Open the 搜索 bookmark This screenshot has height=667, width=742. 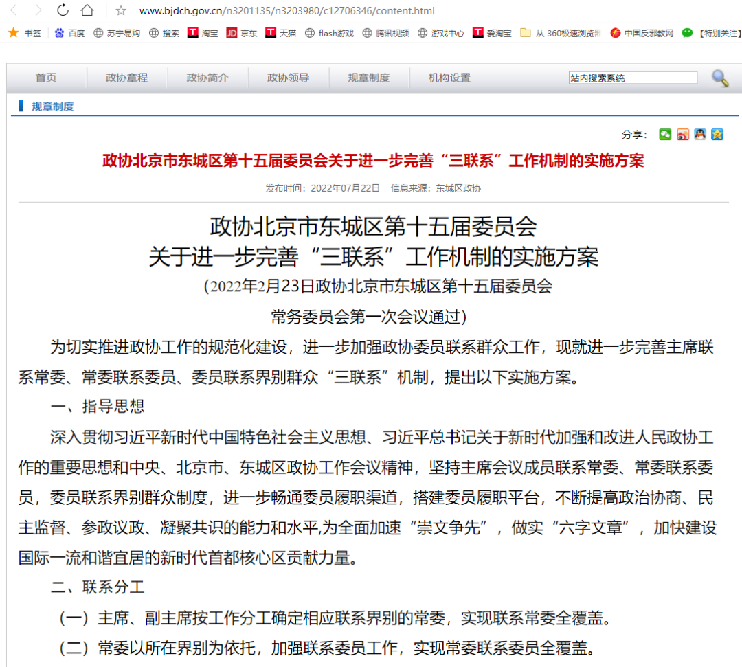[164, 33]
